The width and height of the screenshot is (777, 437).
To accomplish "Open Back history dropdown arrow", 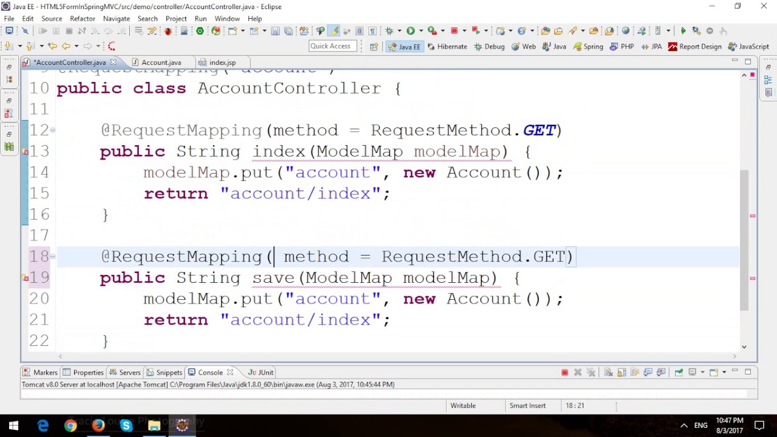I will click(76, 46).
